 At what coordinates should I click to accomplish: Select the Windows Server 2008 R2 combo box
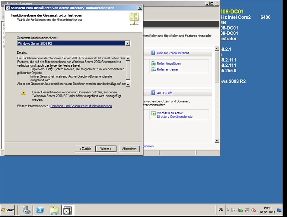click(73, 43)
